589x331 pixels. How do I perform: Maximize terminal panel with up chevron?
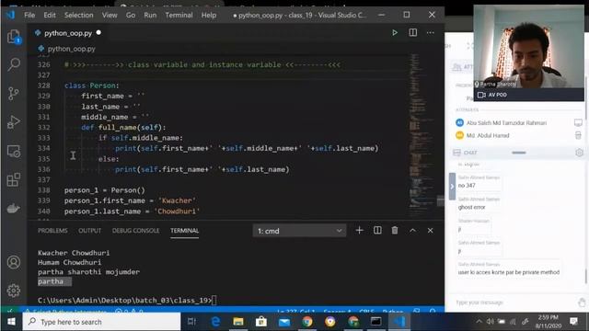point(412,230)
